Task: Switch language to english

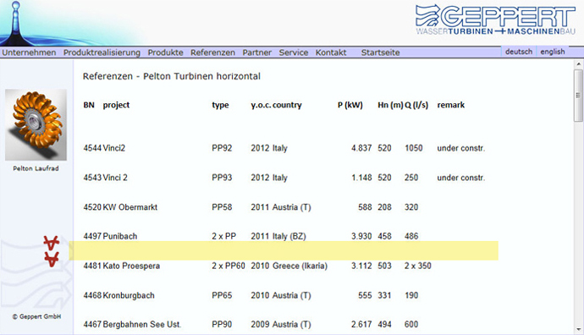Action: (x=553, y=52)
